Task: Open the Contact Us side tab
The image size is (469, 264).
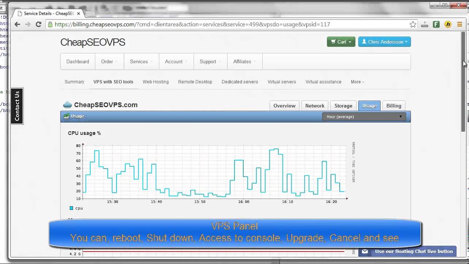Action: 17,106
